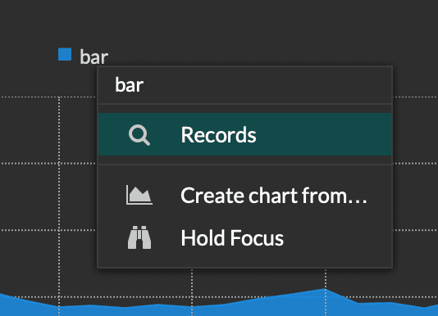Click the Records label text

click(218, 135)
